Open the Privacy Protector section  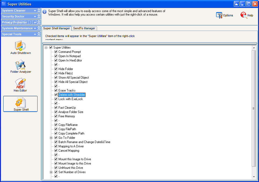[x=21, y=22]
